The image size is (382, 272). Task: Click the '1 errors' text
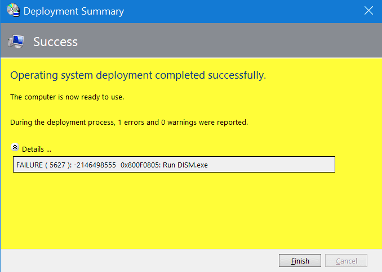coord(131,122)
